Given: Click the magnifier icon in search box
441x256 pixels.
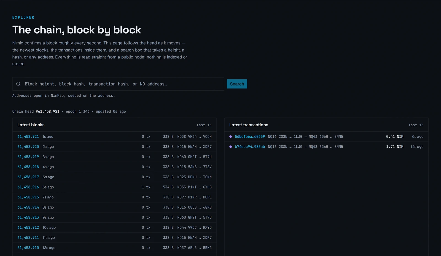Looking at the screenshot, I should pos(18,84).
